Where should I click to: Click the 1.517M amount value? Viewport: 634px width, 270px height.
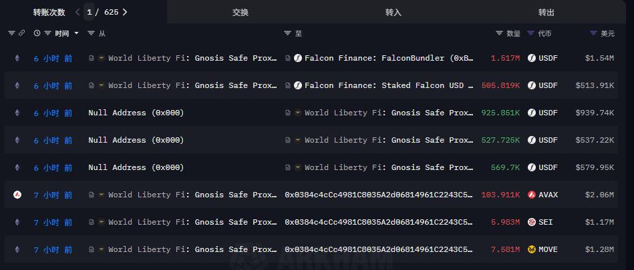(506, 58)
